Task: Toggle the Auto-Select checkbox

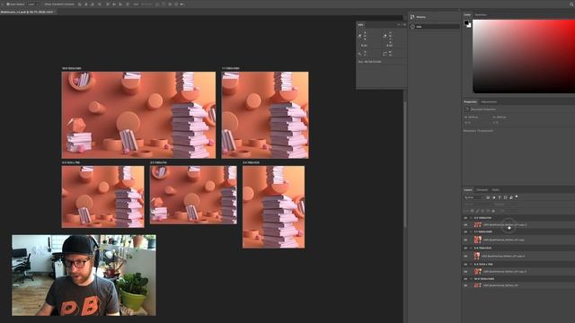Action: tap(8, 4)
